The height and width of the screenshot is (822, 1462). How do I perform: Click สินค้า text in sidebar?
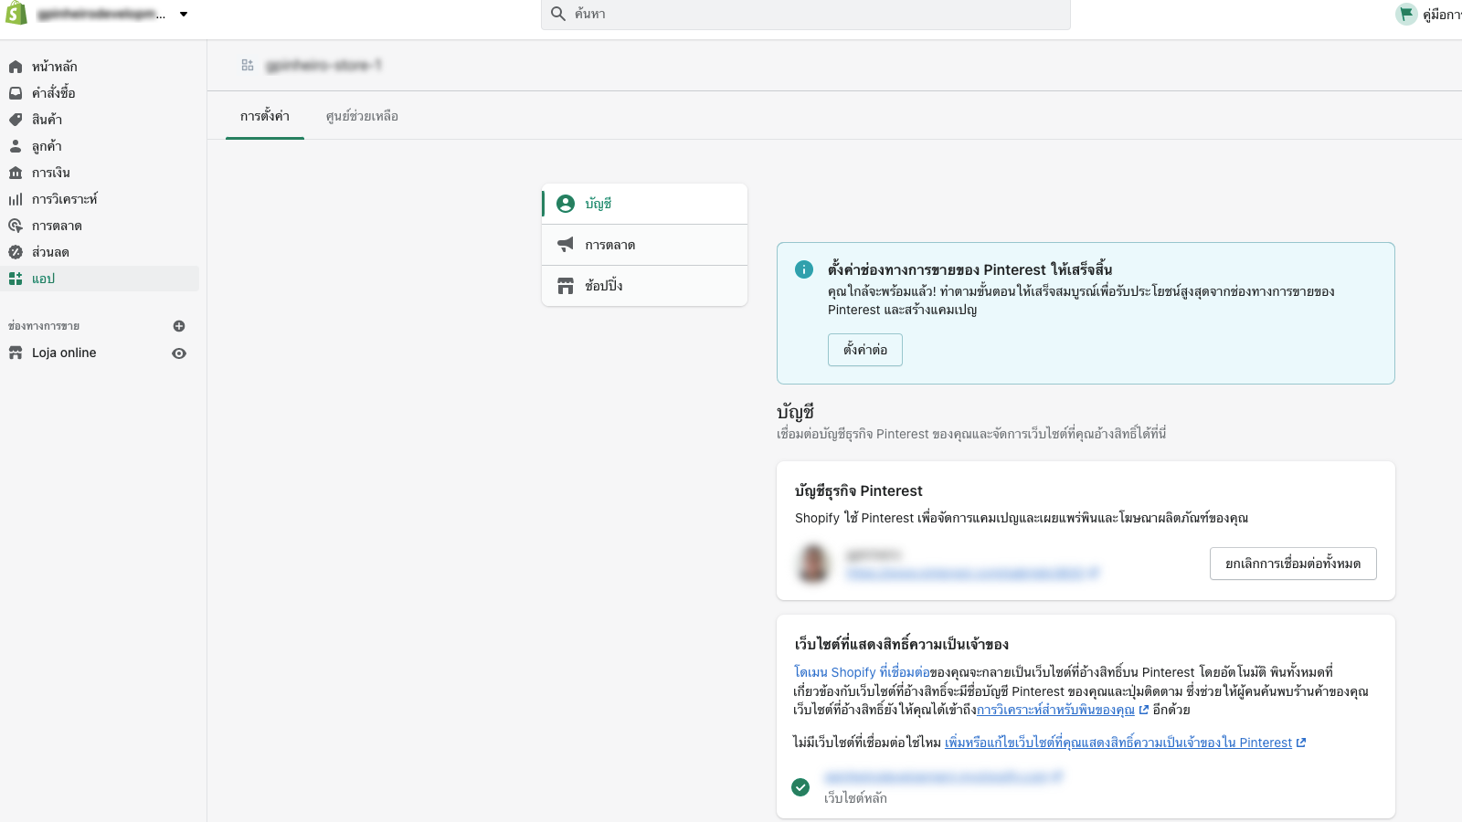[x=47, y=120]
